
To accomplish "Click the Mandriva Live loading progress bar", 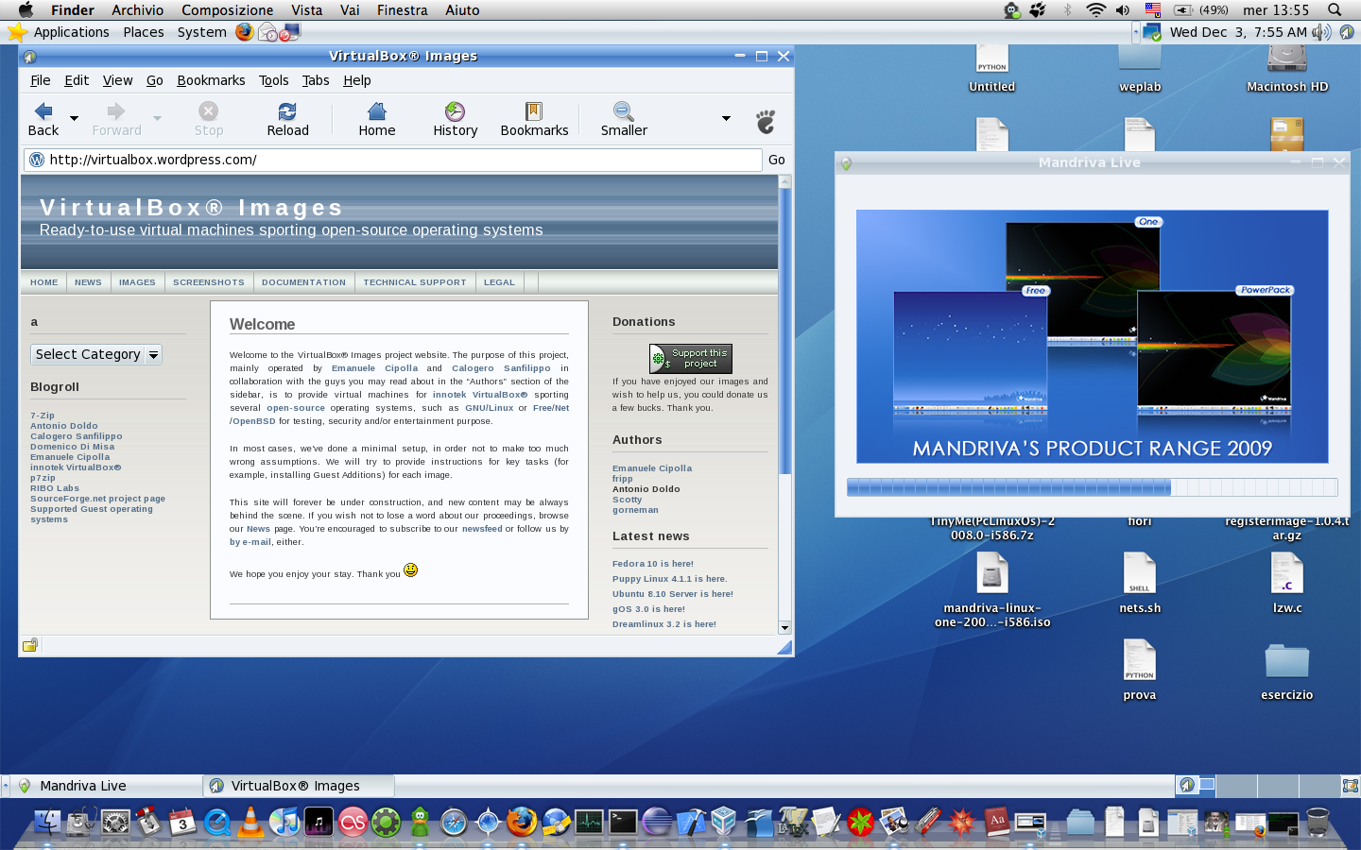I will click(x=1092, y=487).
